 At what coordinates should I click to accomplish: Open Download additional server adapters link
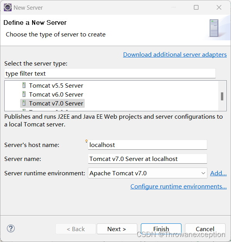[175, 55]
